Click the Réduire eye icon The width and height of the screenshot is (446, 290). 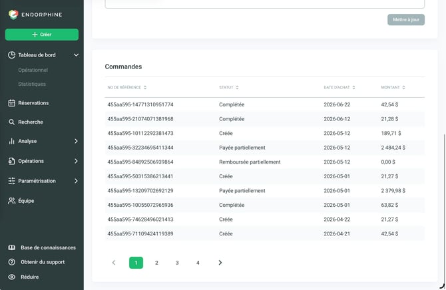12,277
